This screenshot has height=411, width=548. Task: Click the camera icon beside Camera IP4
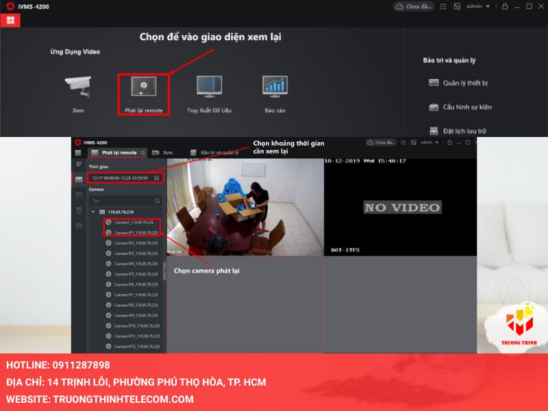coord(109,264)
